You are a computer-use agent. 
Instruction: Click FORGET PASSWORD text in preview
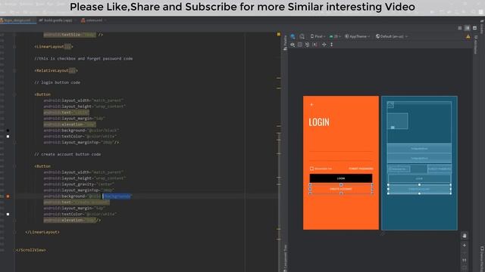coord(361,168)
